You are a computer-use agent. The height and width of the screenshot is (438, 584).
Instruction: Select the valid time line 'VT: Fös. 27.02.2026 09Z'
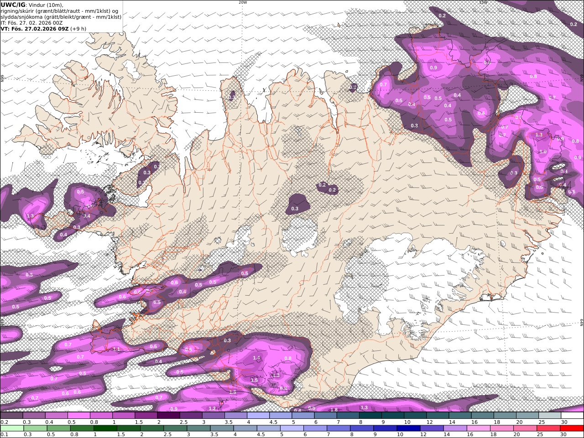34,28
